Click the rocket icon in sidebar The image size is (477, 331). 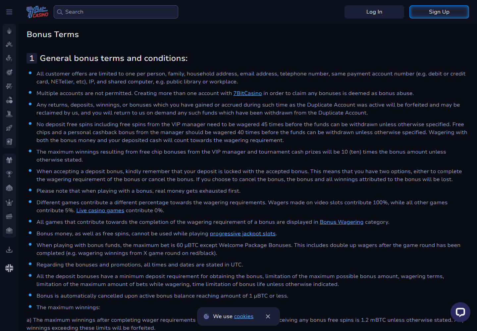point(9,128)
